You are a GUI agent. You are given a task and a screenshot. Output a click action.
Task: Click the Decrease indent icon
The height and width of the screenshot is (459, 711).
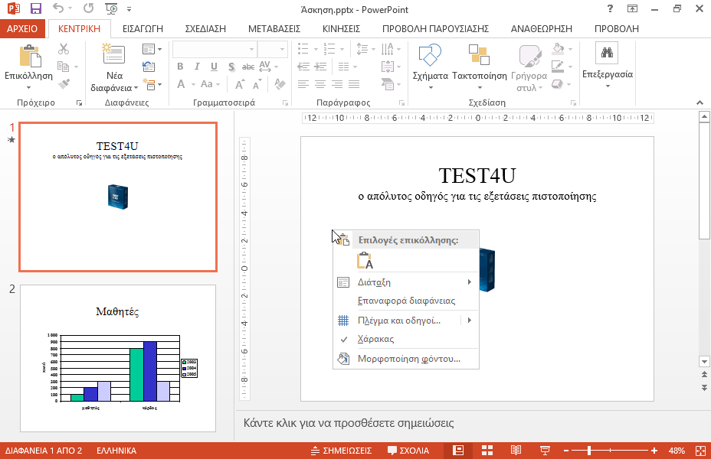303,67
